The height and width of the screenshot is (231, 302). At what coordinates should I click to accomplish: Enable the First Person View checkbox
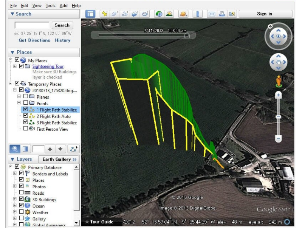(26, 128)
